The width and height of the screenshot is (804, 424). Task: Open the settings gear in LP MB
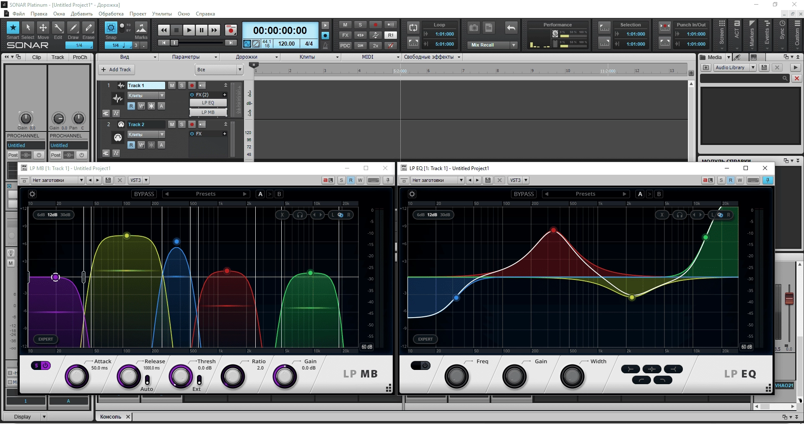32,194
